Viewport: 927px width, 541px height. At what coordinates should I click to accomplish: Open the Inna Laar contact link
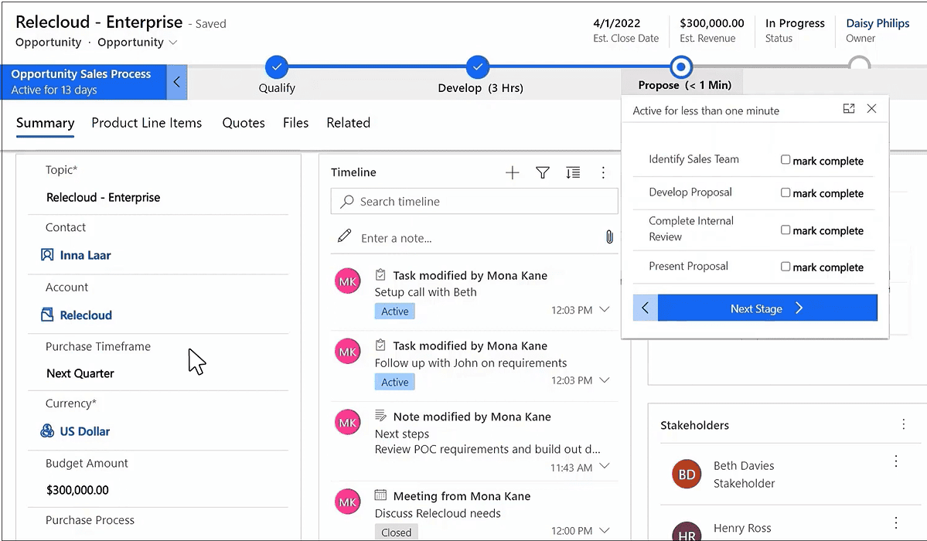85,255
